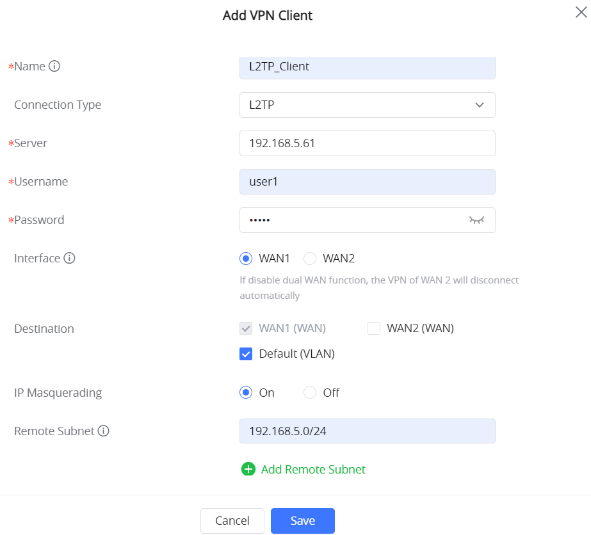This screenshot has width=591, height=535.
Task: Toggle password visibility eye icon
Action: tap(476, 220)
